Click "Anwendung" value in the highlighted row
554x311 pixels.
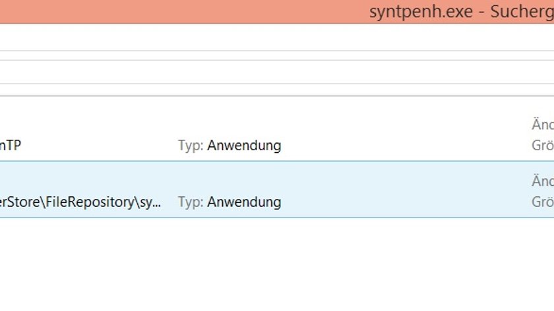click(244, 202)
